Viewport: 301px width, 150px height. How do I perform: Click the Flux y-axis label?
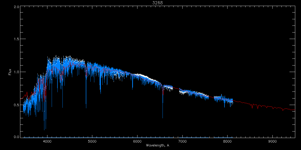10,72
